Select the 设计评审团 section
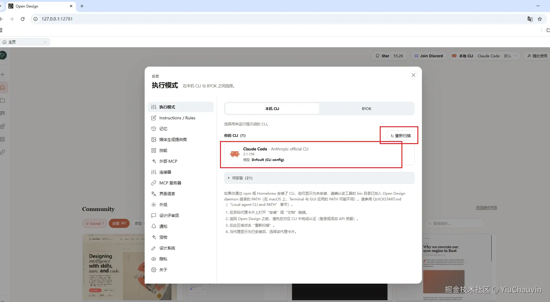This screenshot has height=302, width=550. (x=181, y=215)
